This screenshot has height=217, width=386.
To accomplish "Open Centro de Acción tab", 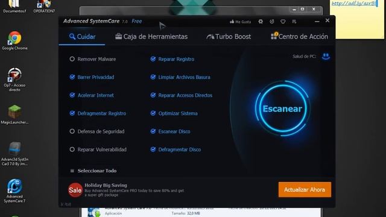I will (299, 37).
